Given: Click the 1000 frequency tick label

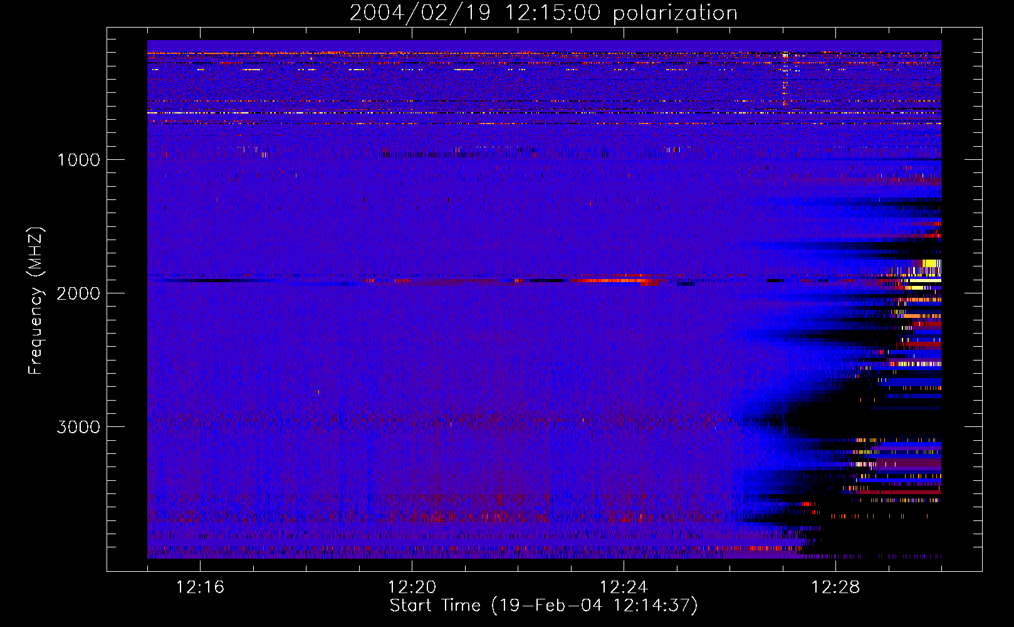Looking at the screenshot, I should point(78,160).
